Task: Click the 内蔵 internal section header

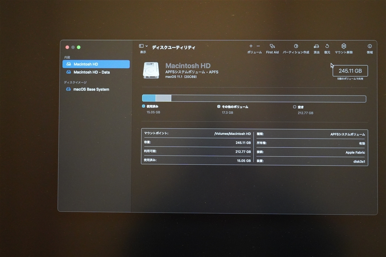Action: pyautogui.click(x=67, y=58)
